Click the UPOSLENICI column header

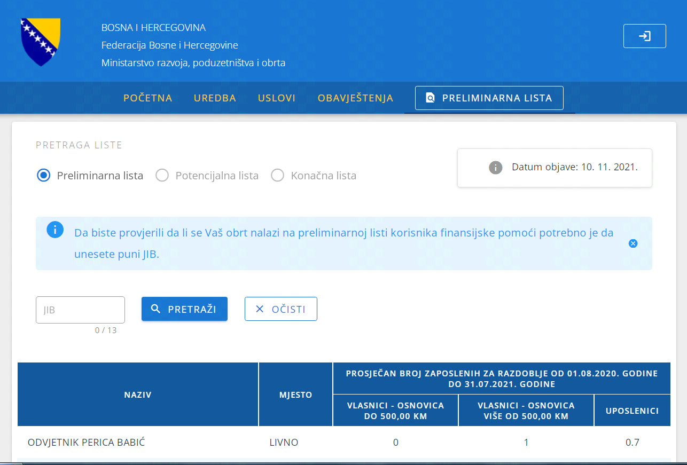click(633, 411)
